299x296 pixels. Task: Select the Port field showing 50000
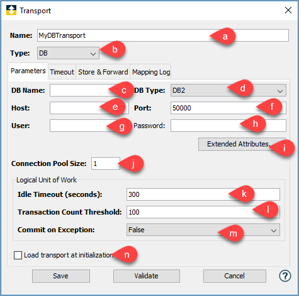point(228,108)
